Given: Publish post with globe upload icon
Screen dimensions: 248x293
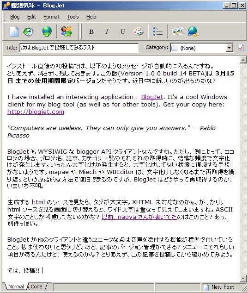Looking at the screenshot, I should 47,31.
